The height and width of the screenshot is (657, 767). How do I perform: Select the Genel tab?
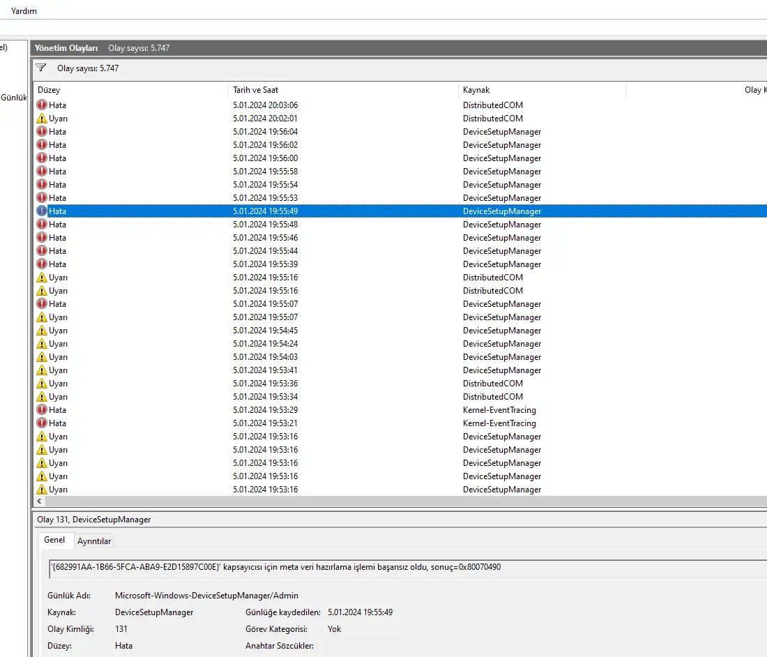point(54,540)
